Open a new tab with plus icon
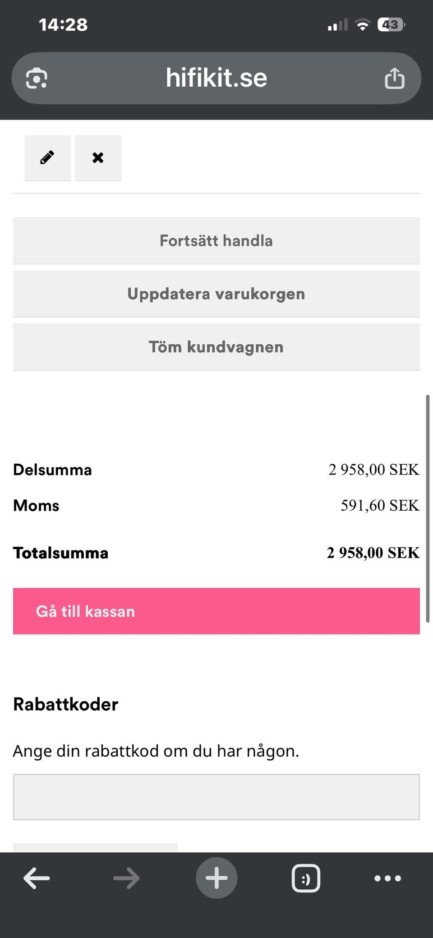Screen dimensions: 433x938 [x=216, y=878]
